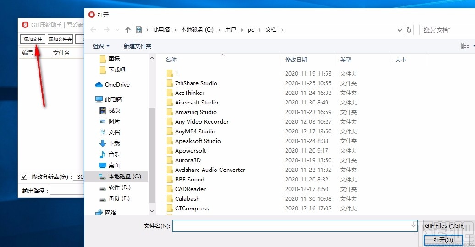Viewport: 475px width, 247px height.
Task: Click 添加文件夹 in GIF压缩助手 window
Action: [60, 39]
